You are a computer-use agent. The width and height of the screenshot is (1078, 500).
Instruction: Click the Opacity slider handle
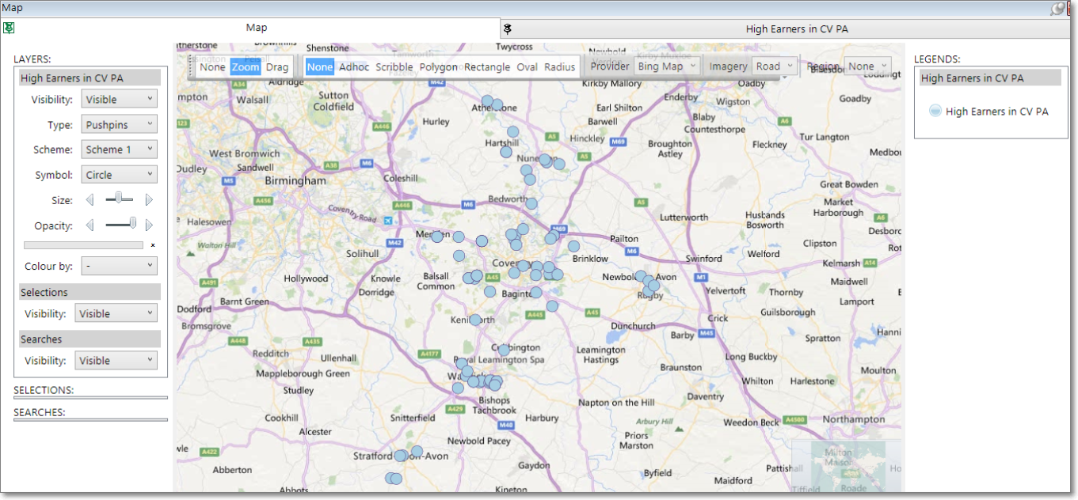point(133,225)
